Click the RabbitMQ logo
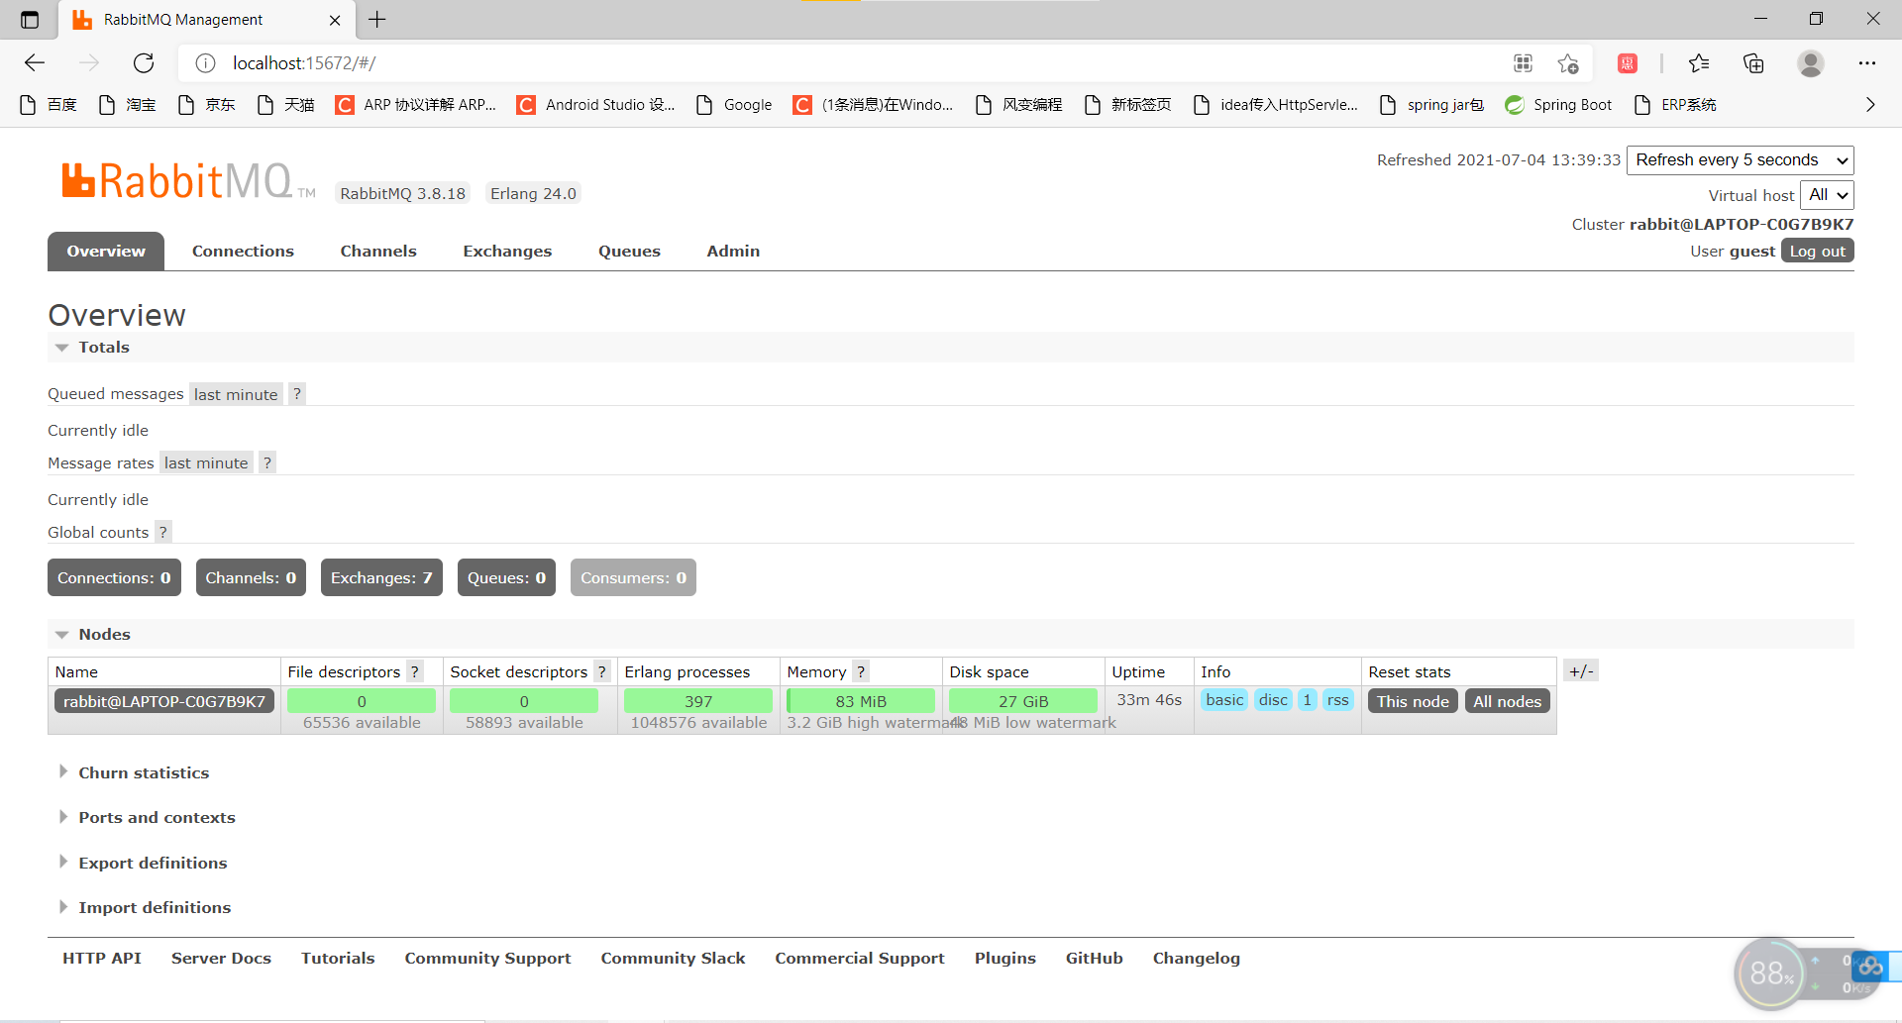Screen dimensions: 1902x1023 (x=188, y=181)
